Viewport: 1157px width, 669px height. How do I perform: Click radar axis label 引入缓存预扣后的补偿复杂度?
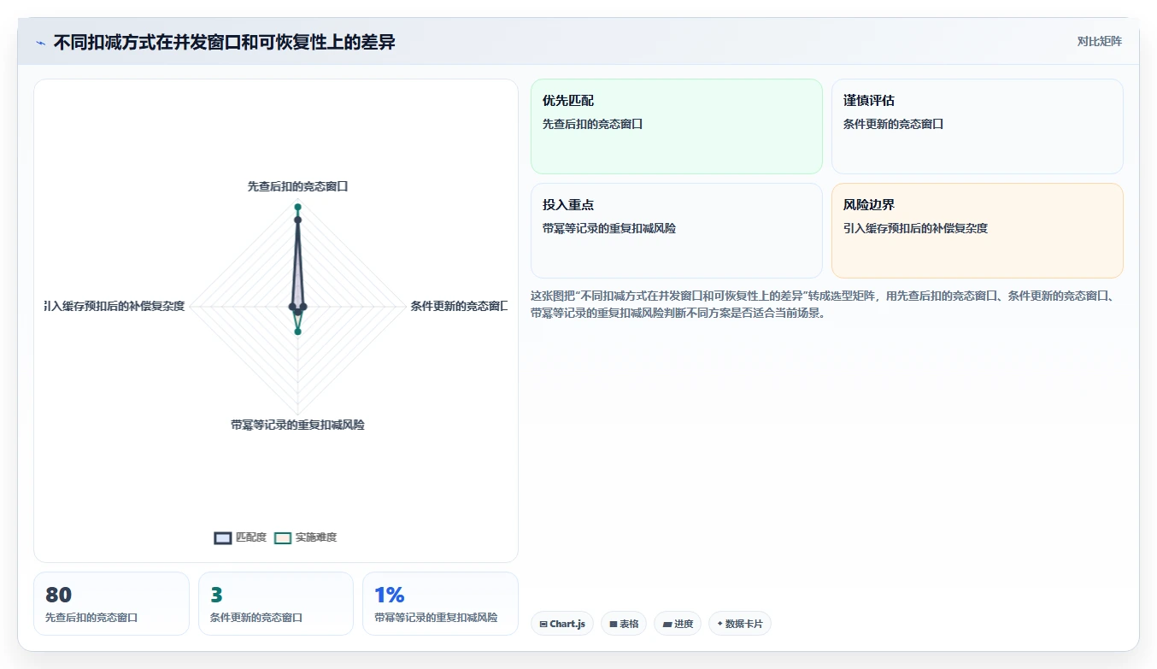pos(115,306)
